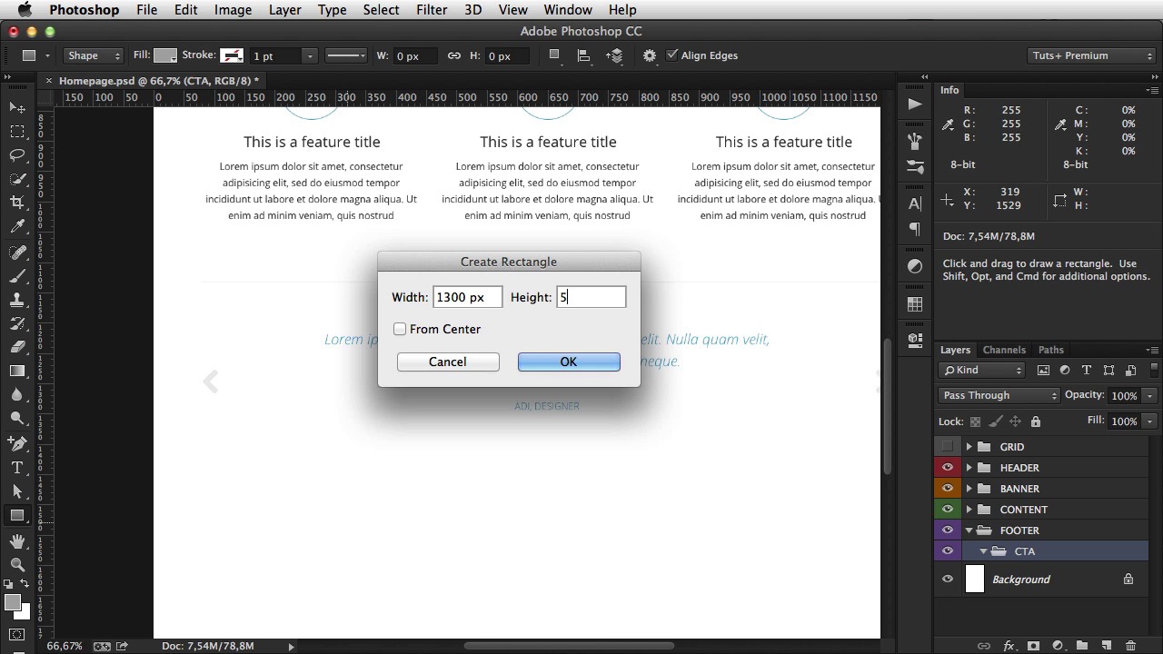Select the Hand tool
This screenshot has width=1163, height=654.
(17, 541)
